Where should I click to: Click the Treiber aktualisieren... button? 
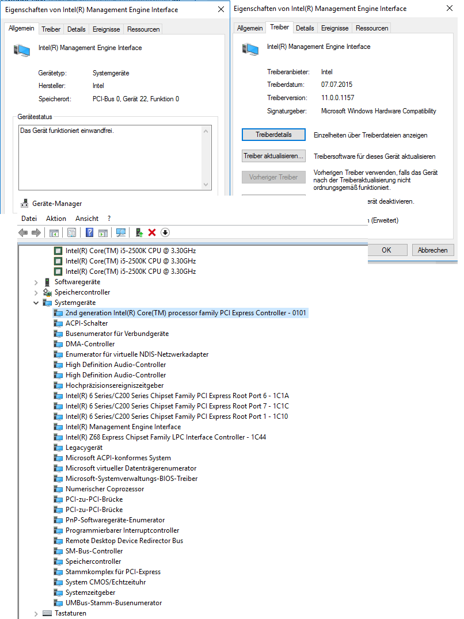click(x=273, y=156)
